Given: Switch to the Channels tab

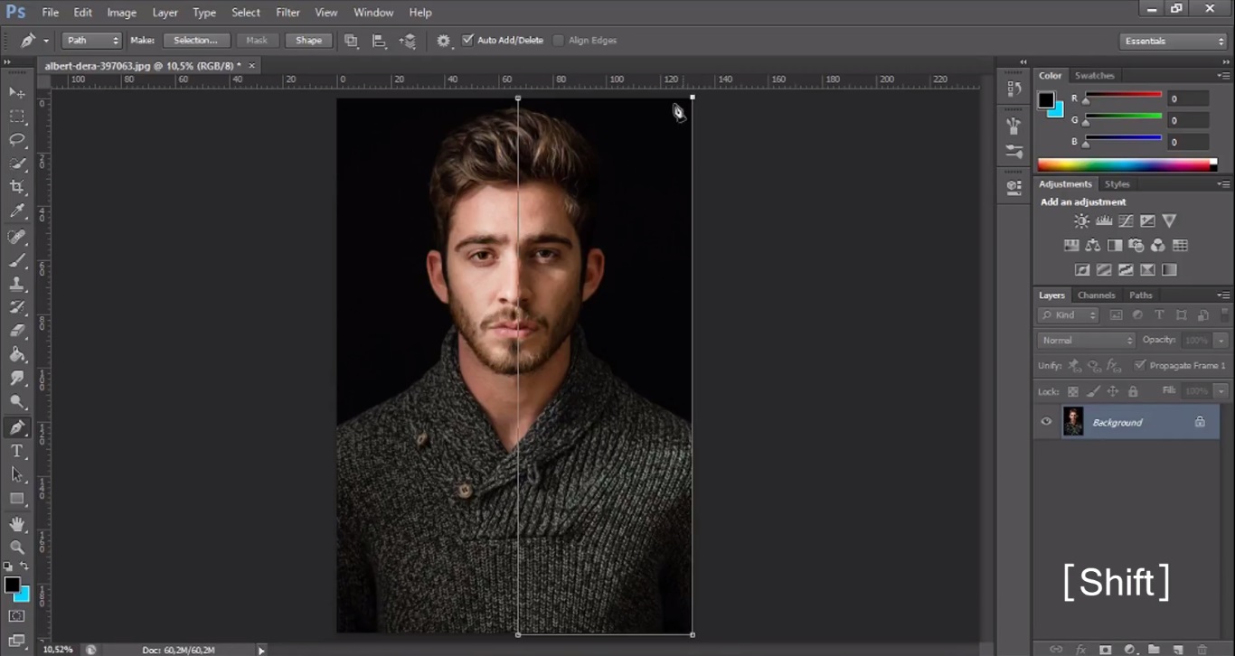Looking at the screenshot, I should click(x=1096, y=295).
